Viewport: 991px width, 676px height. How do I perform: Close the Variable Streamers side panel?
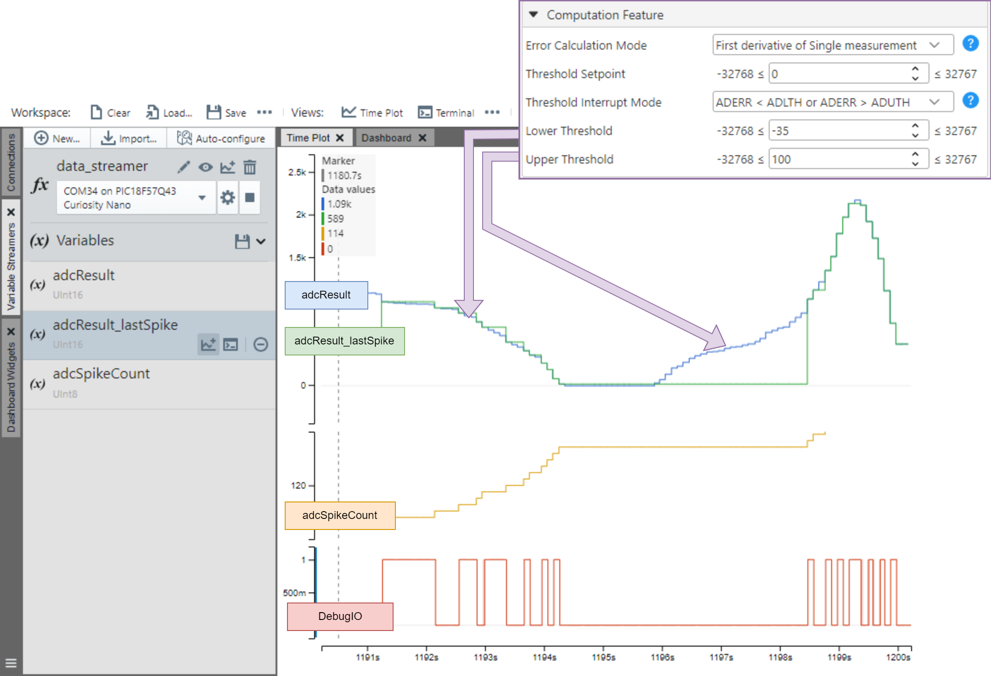pos(11,212)
